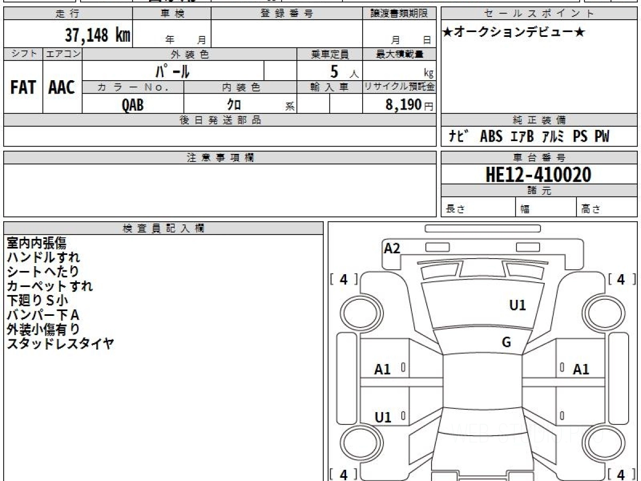Select the 外装色 header
Image resolution: width=641 pixels, height=481 pixels.
190,54
